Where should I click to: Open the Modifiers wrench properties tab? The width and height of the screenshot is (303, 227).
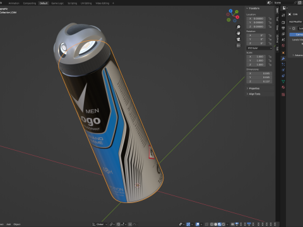[x=283, y=59]
